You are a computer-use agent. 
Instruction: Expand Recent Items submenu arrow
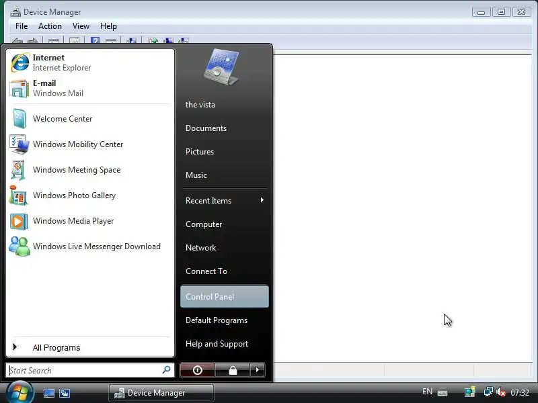pos(262,200)
